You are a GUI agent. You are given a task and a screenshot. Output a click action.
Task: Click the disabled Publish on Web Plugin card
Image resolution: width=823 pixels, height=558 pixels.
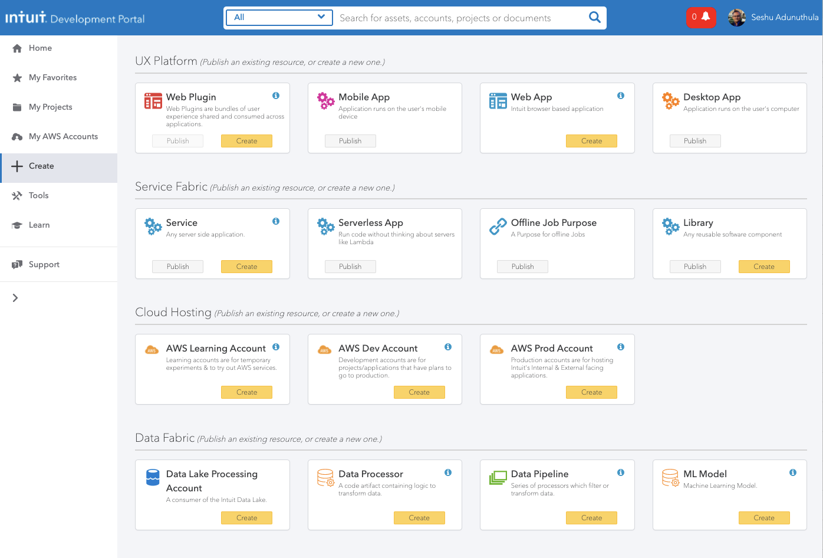coord(177,141)
